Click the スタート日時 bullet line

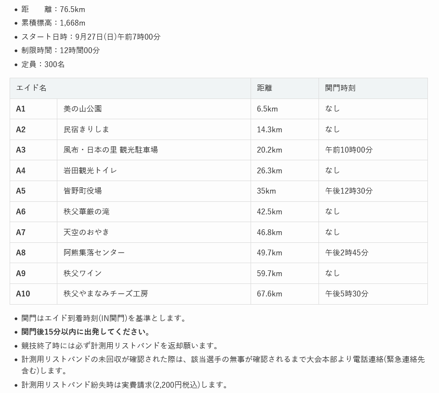[91, 37]
